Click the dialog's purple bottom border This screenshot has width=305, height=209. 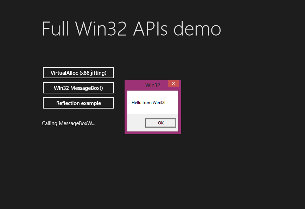click(153, 133)
